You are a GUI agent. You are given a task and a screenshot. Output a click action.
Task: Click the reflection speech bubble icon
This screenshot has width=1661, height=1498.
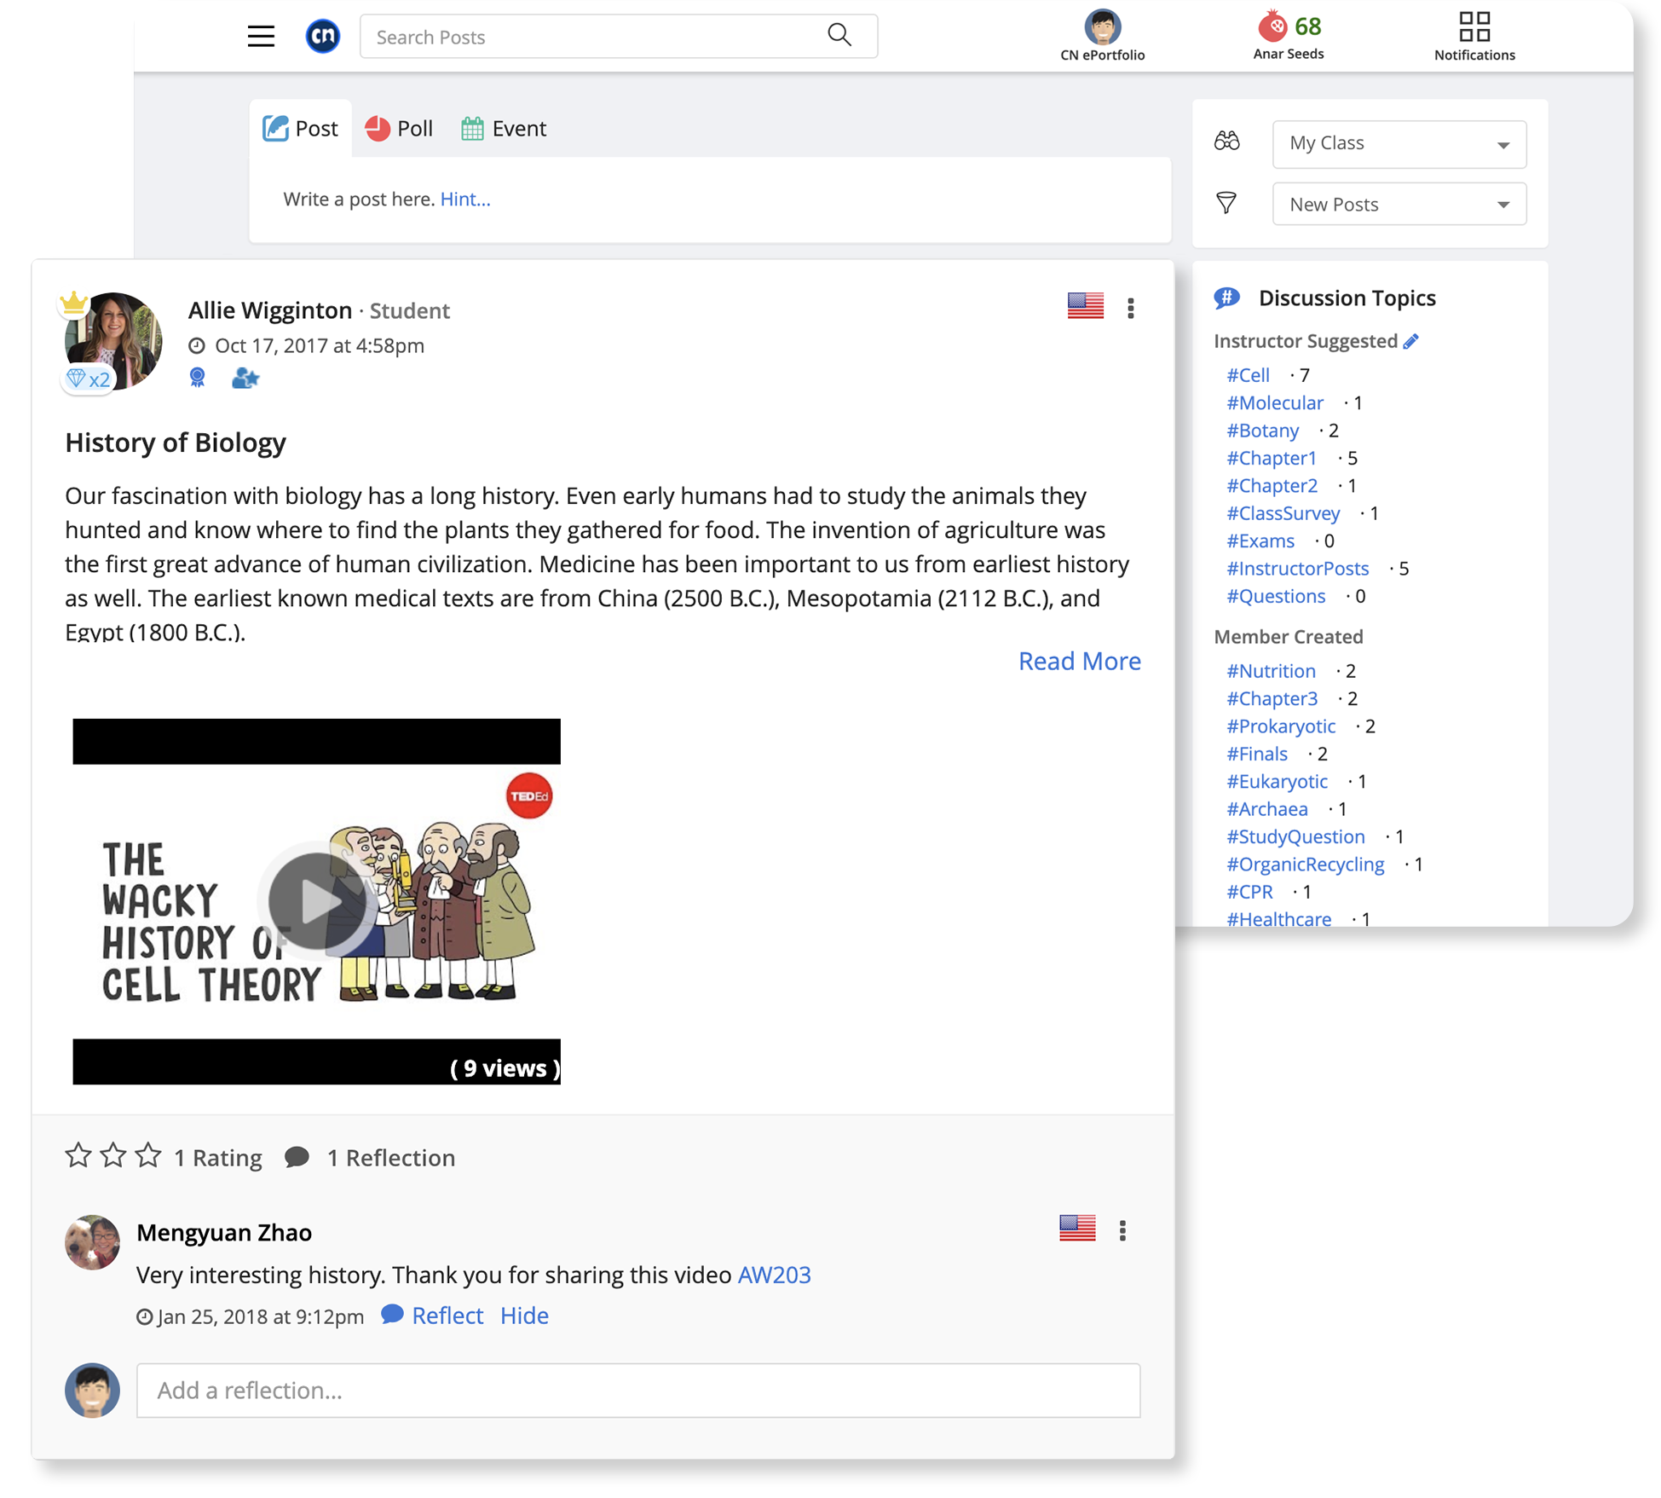[297, 1157]
